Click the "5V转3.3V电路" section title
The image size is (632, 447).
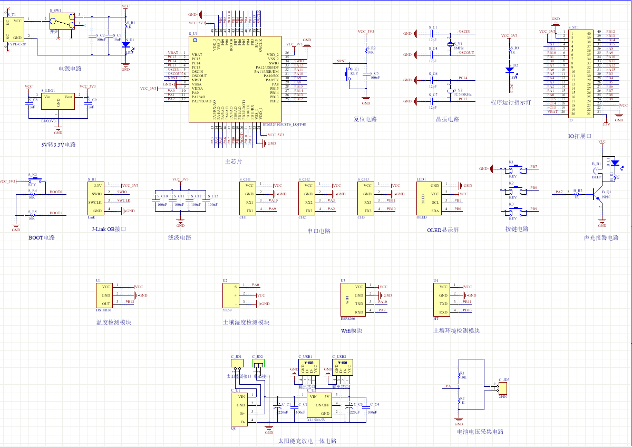(59, 145)
